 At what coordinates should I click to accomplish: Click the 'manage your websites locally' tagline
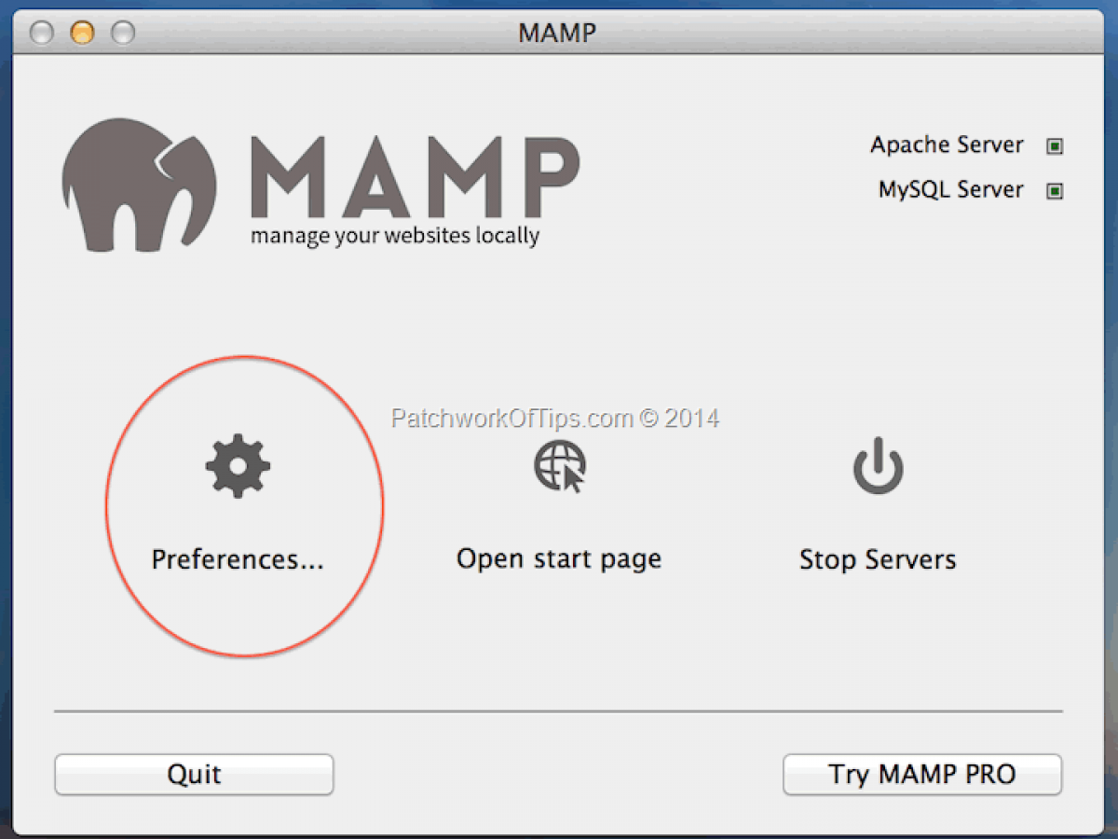[395, 236]
